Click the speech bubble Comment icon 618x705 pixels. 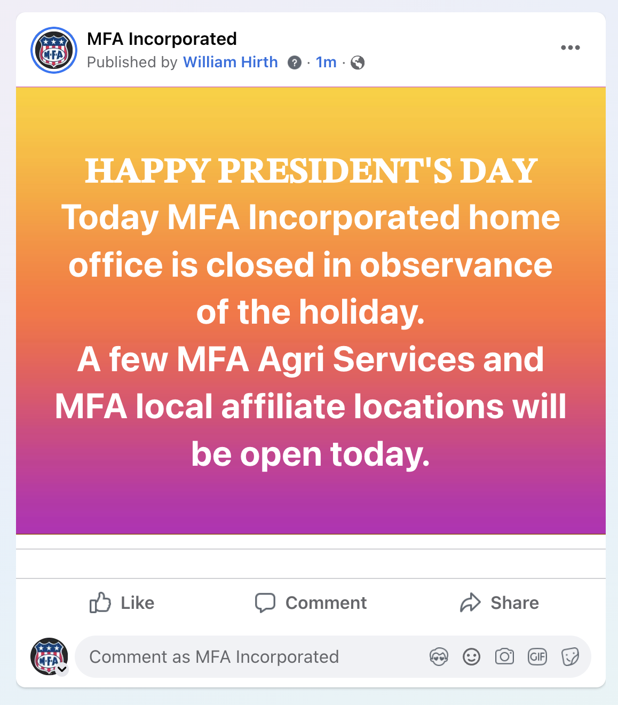click(265, 602)
